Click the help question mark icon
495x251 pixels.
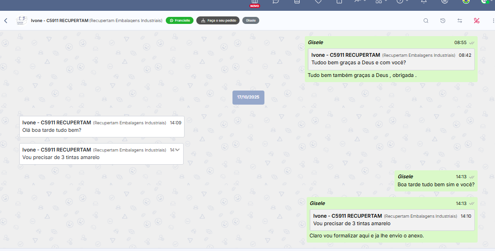click(400, 2)
